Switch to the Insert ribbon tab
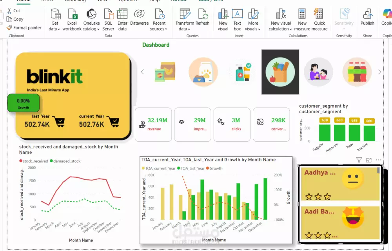 tap(47, 1)
